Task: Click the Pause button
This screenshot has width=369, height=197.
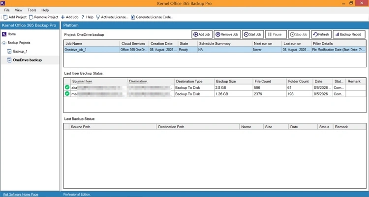Action: 276,34
